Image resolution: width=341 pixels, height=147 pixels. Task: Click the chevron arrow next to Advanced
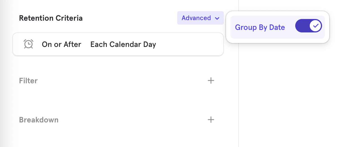(x=217, y=18)
